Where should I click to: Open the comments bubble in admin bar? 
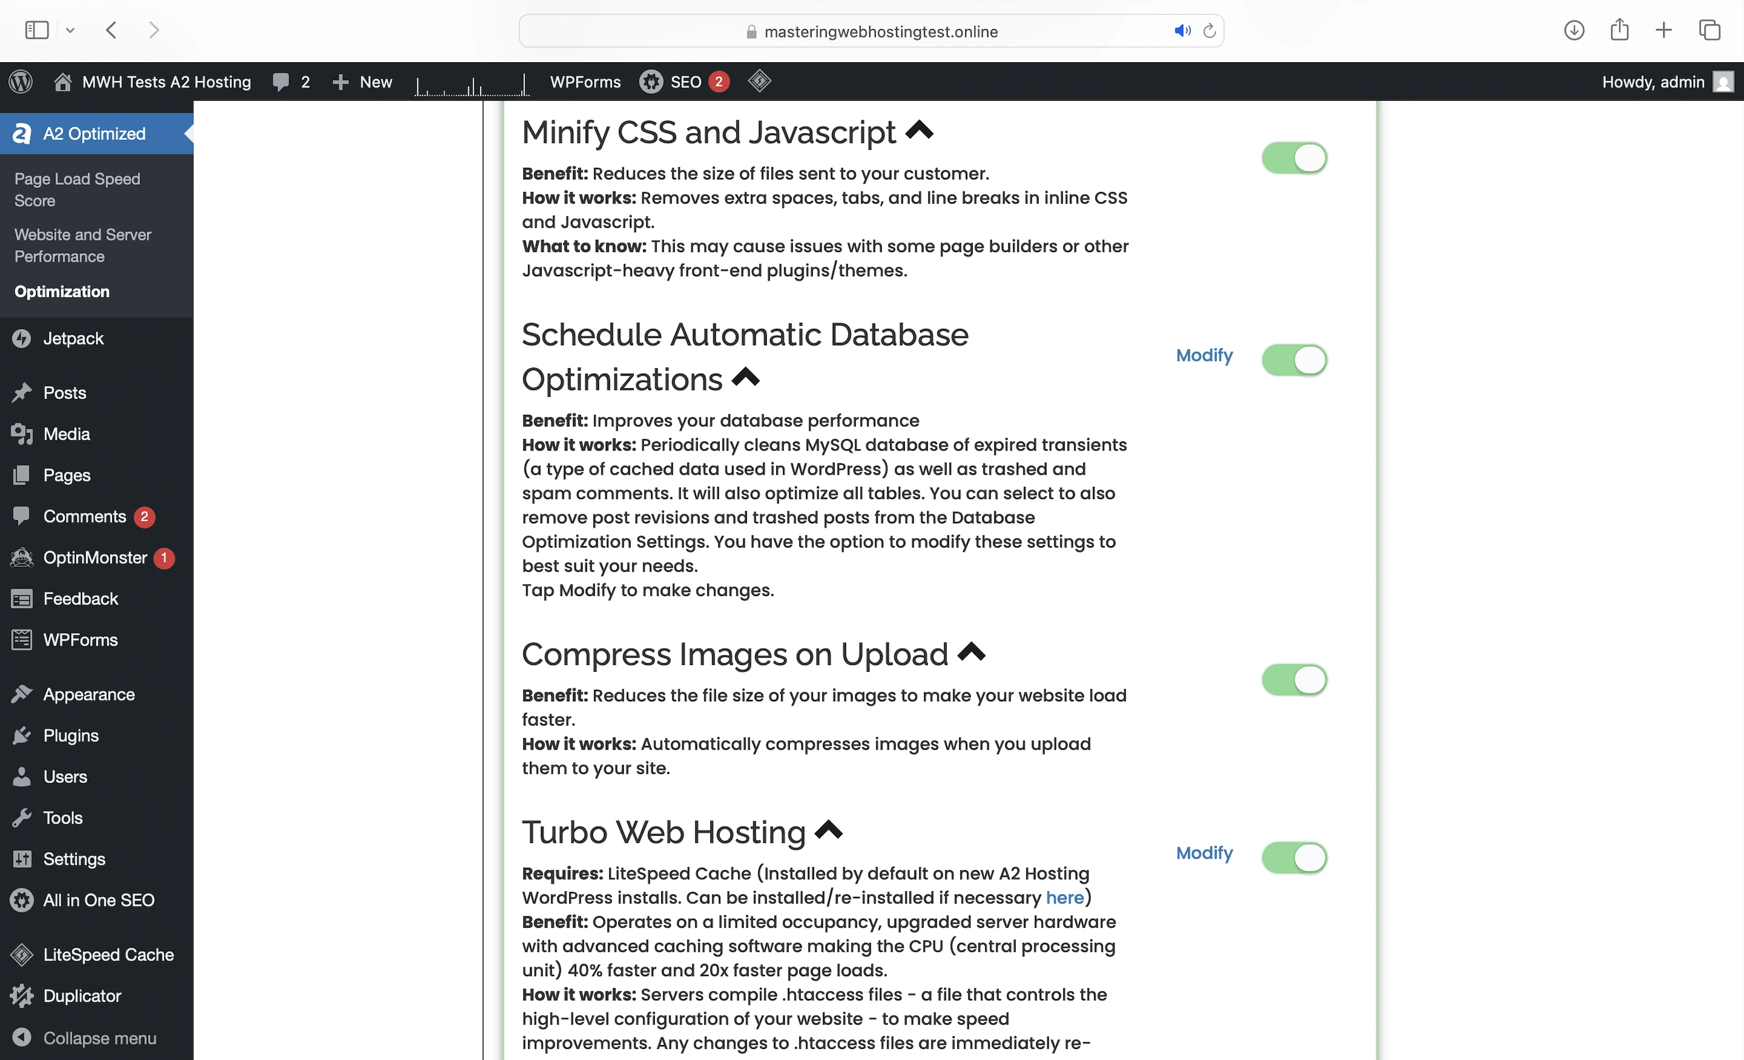281,81
